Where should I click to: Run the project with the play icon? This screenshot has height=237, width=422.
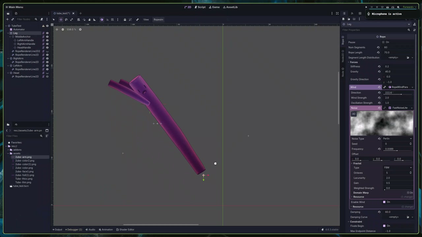(366, 7)
